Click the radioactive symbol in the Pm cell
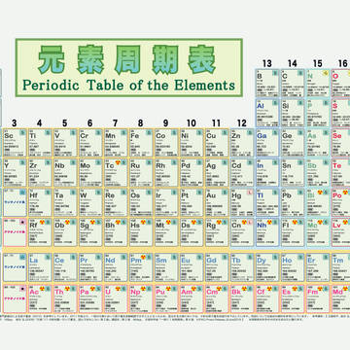 [x=143, y=258]
